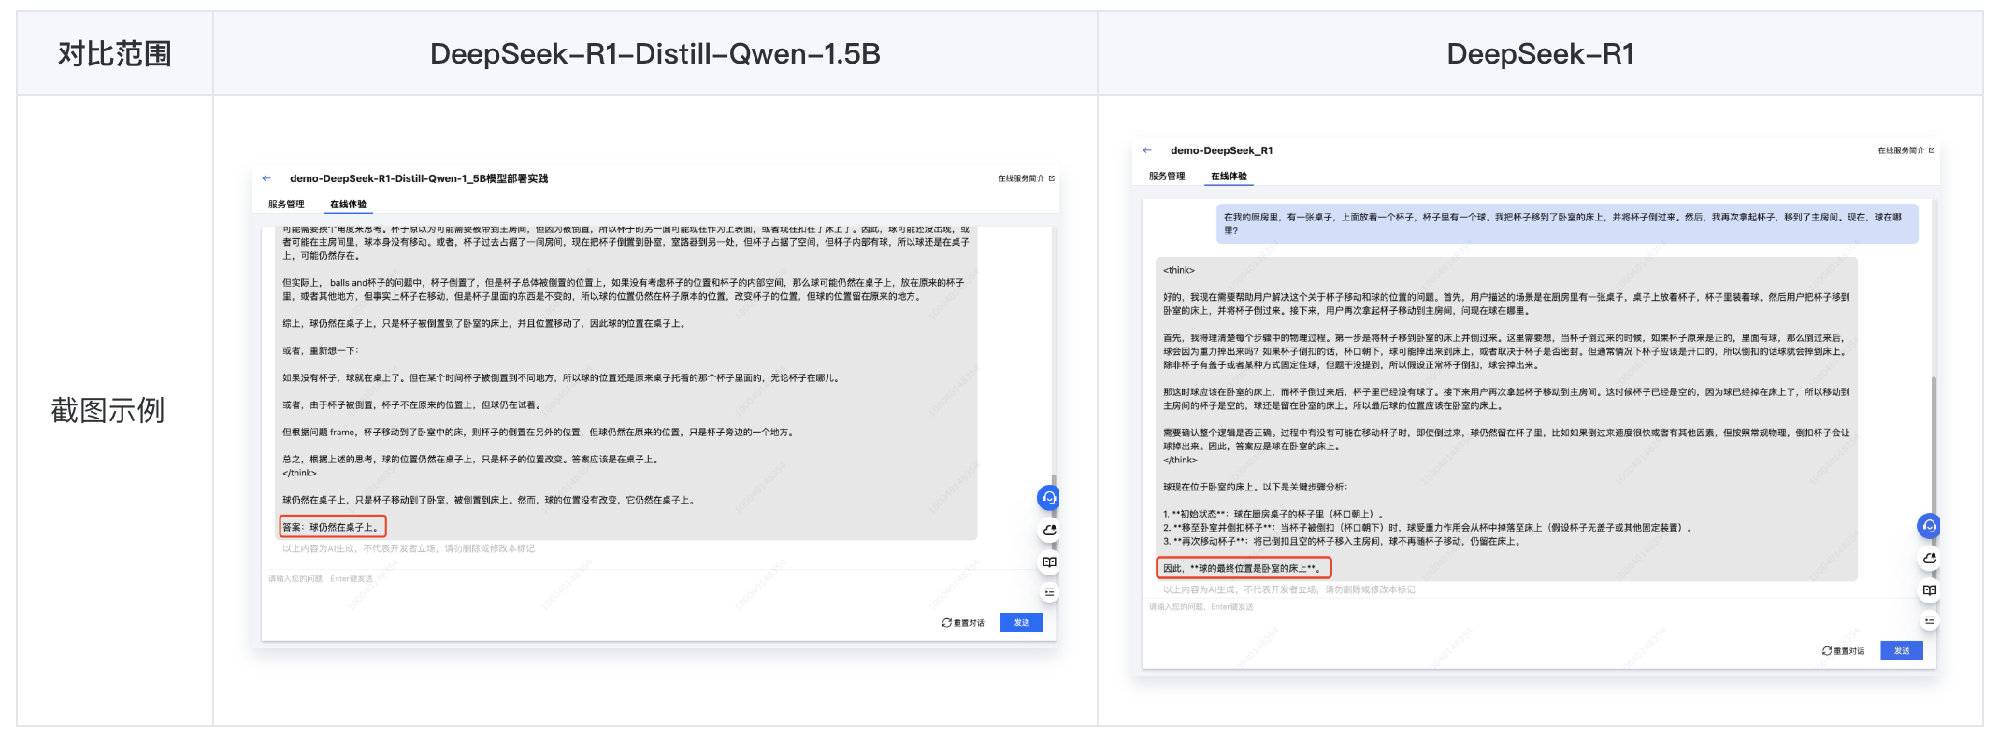Click the 对比范围 table header

(x=115, y=54)
